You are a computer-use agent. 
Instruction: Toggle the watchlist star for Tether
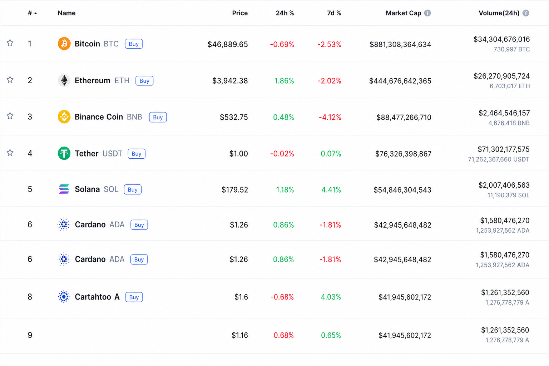click(x=10, y=153)
